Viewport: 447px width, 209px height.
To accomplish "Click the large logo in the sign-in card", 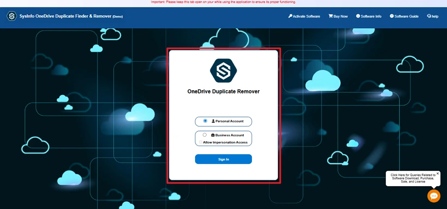I will coord(224,71).
